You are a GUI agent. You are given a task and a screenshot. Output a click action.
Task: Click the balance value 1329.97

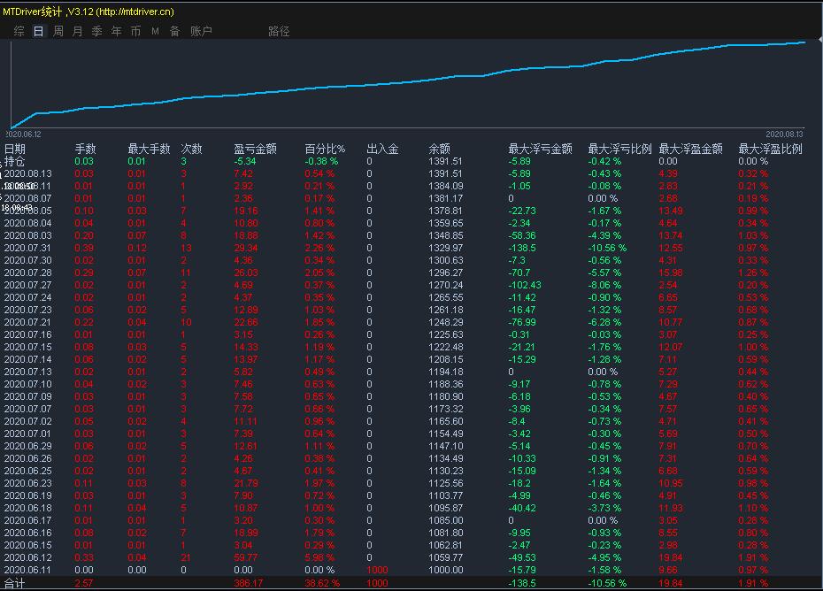446,248
